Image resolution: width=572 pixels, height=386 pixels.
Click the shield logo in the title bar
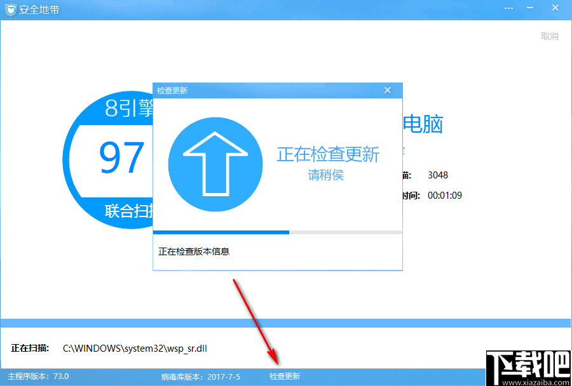pyautogui.click(x=10, y=8)
